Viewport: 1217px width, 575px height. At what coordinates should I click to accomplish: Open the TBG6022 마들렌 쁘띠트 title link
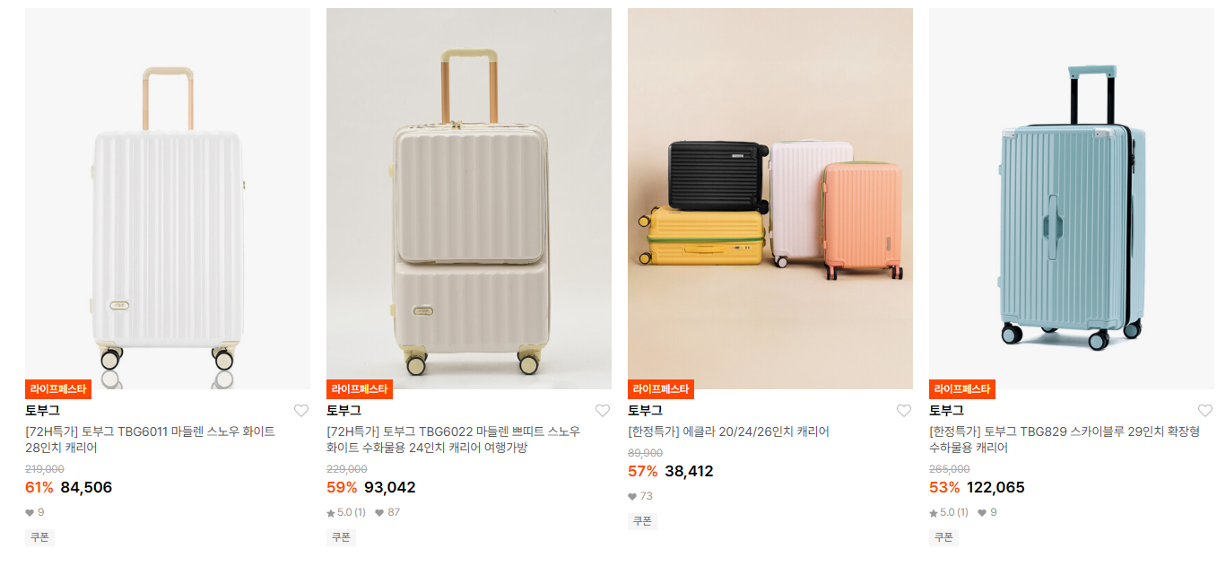click(453, 440)
